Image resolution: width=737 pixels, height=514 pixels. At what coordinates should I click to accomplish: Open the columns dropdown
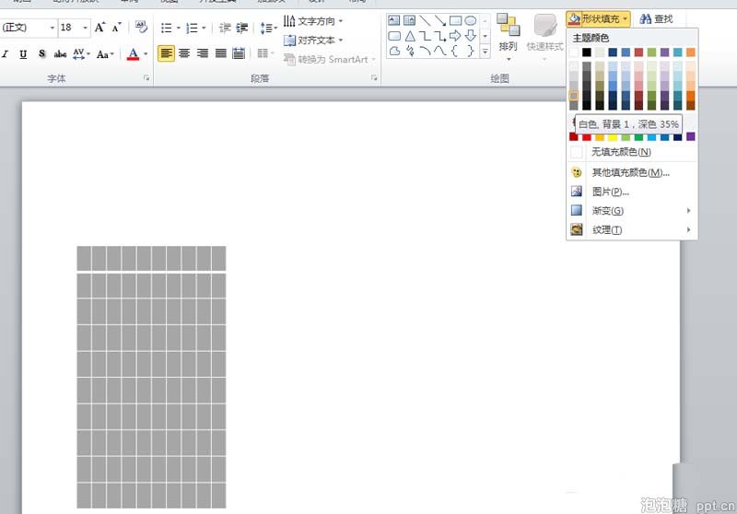(265, 53)
